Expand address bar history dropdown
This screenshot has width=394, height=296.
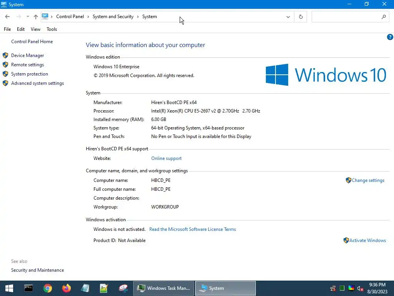pyautogui.click(x=288, y=17)
